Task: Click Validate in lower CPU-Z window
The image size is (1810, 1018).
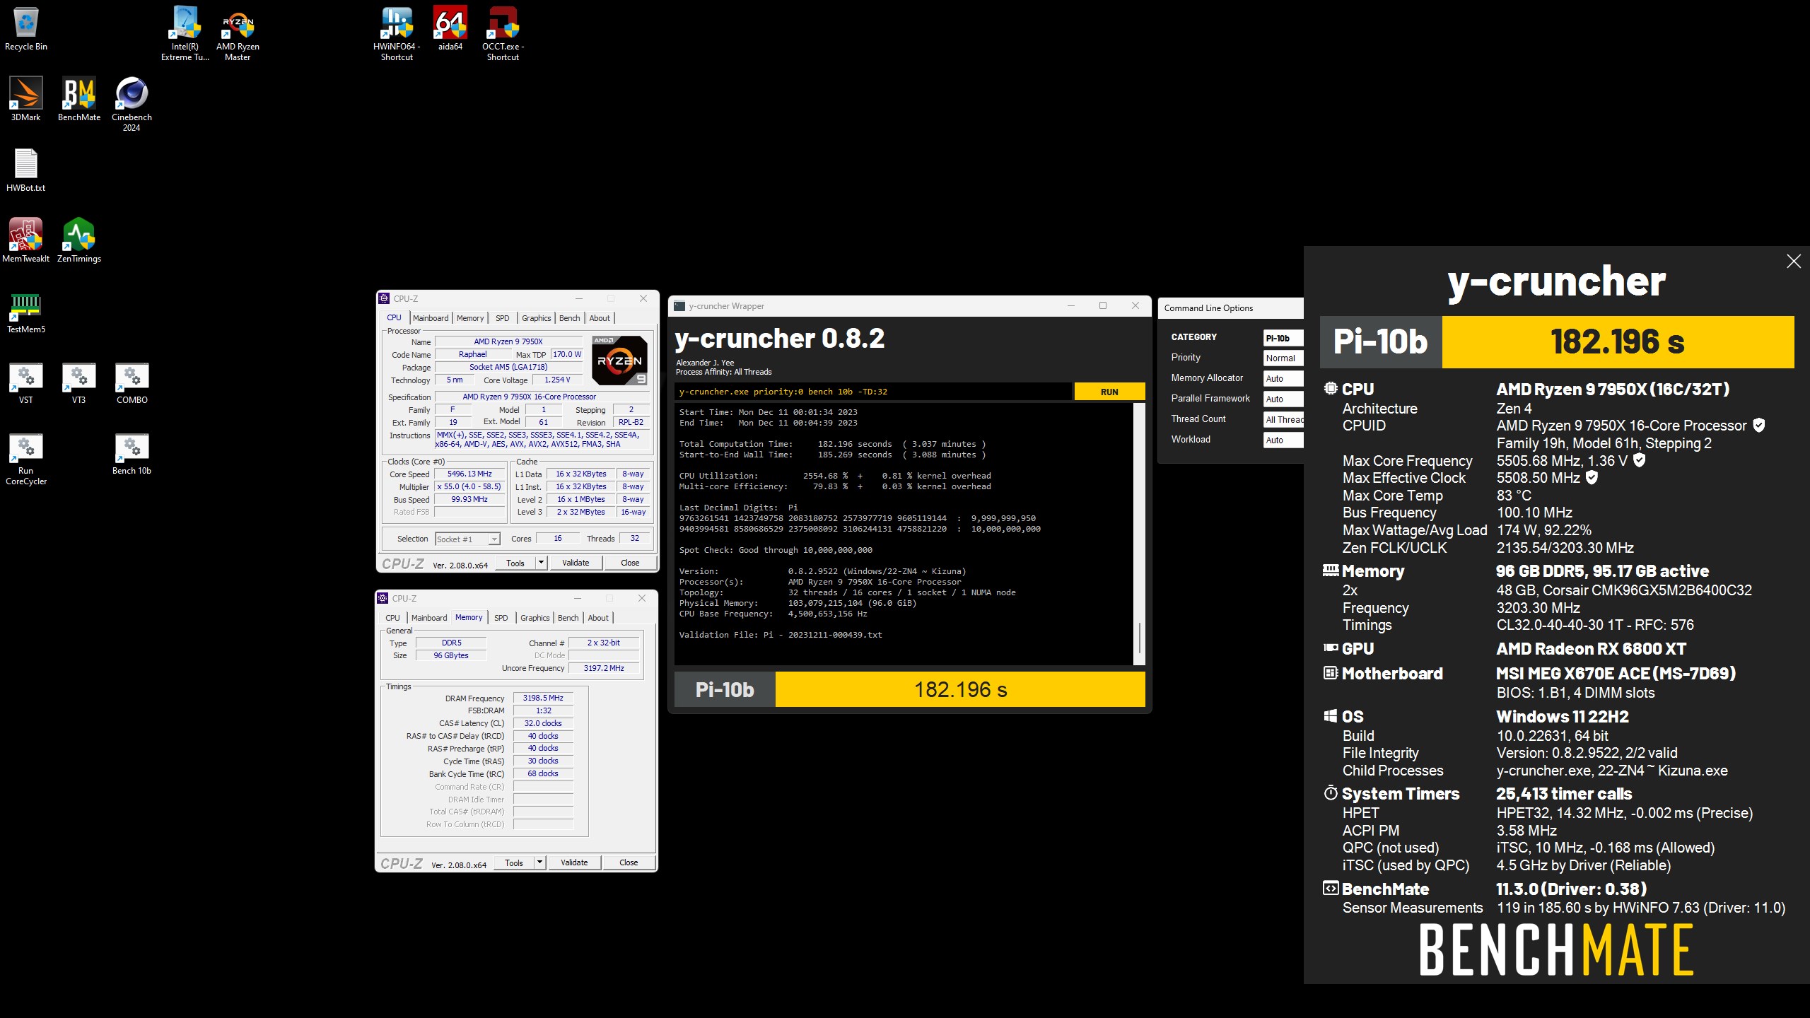Action: 574,862
